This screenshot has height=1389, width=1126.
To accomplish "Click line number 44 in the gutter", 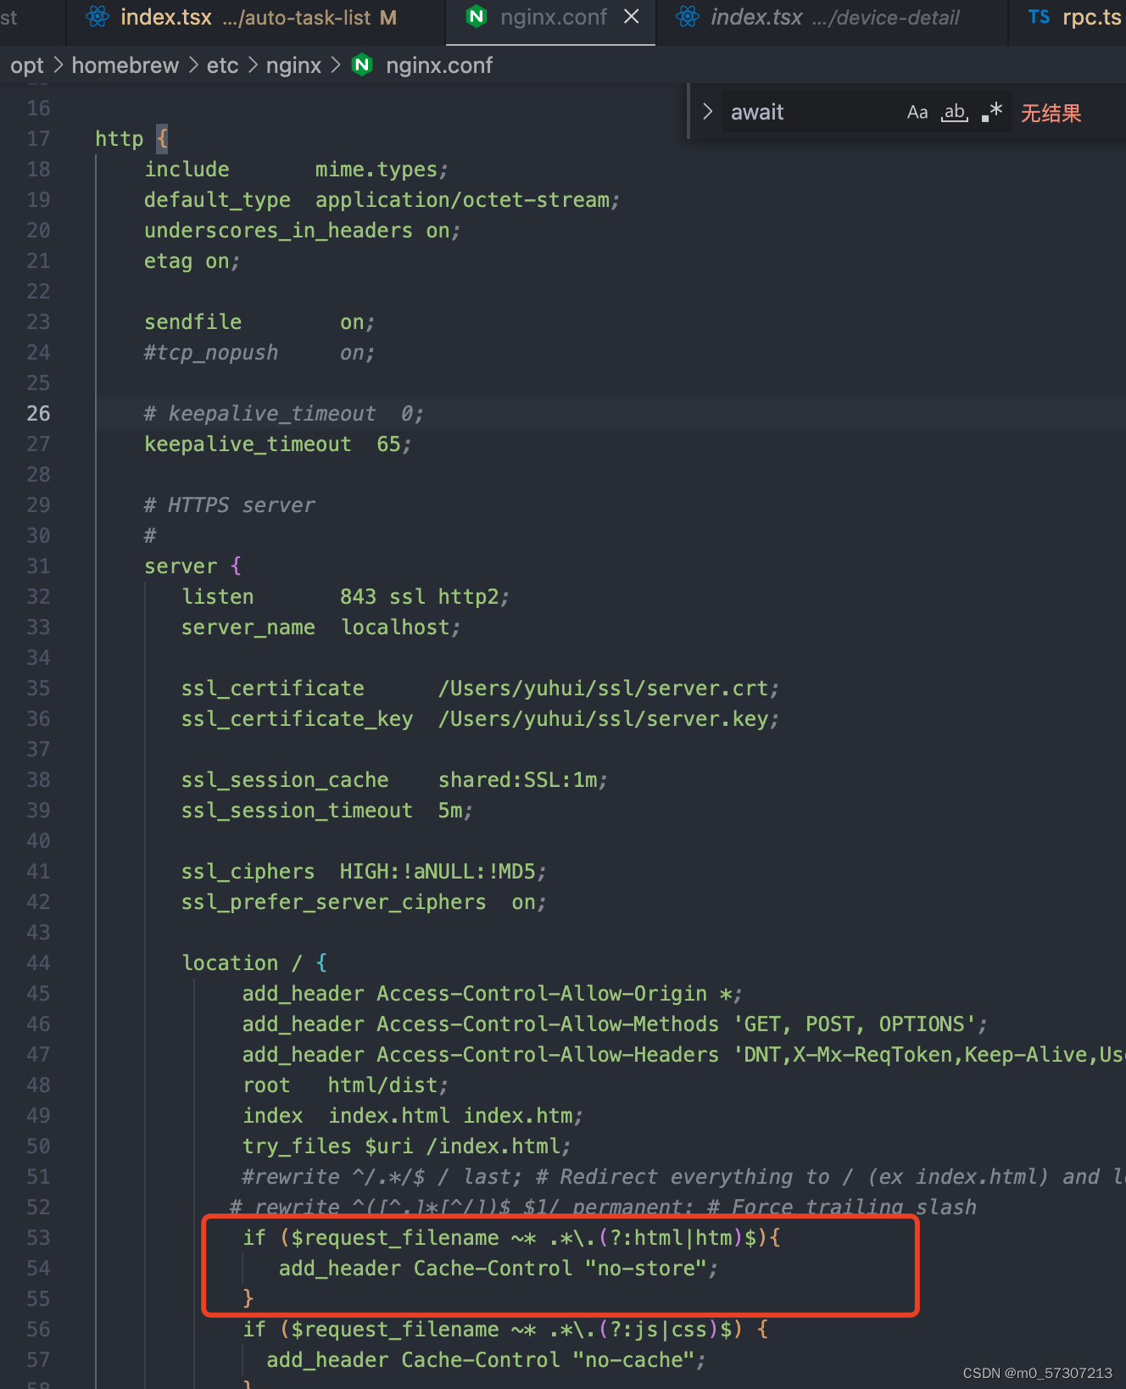I will pos(38,963).
